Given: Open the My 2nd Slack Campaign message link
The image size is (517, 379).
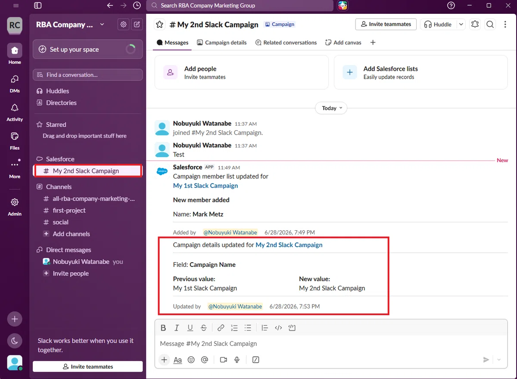Looking at the screenshot, I should (289, 244).
